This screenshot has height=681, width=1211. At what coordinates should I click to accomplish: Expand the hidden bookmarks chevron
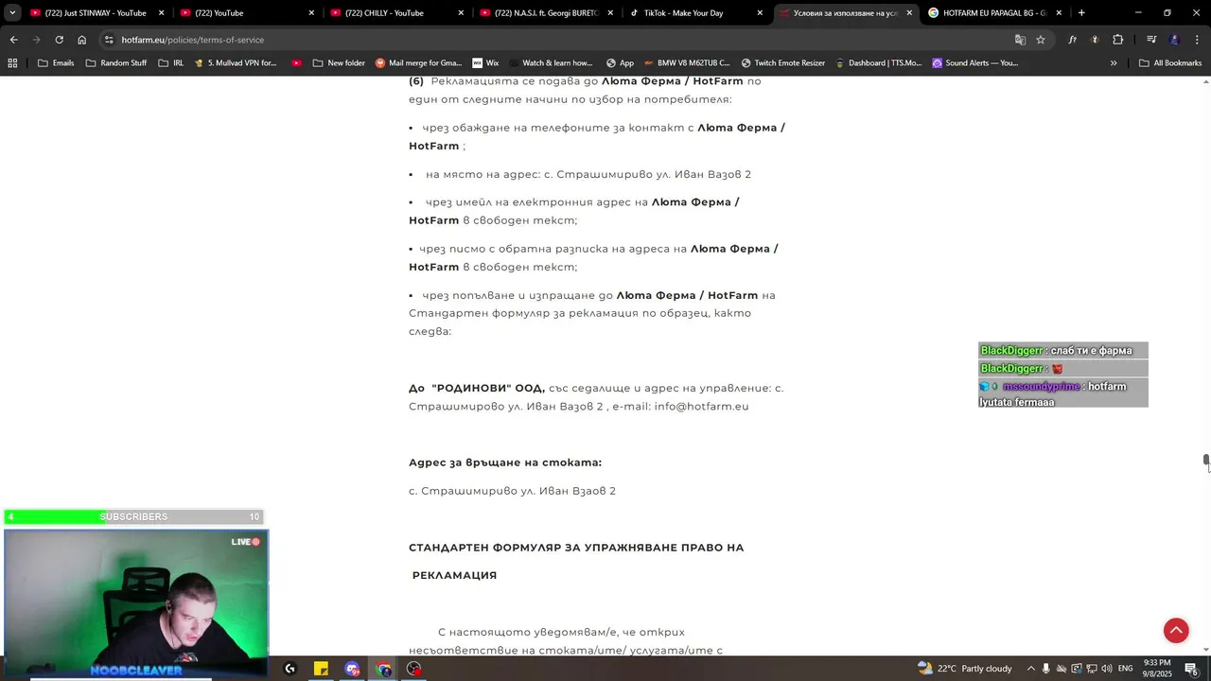coord(1114,63)
